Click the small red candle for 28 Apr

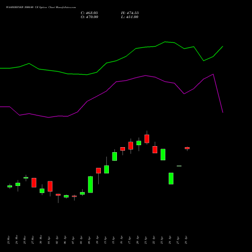click(187, 148)
